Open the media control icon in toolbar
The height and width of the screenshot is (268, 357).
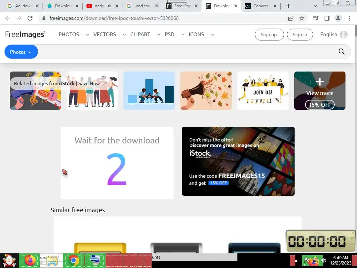[x=316, y=18]
